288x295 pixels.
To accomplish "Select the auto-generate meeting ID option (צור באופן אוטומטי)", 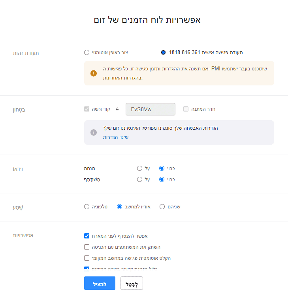I will pyautogui.click(x=87, y=52).
